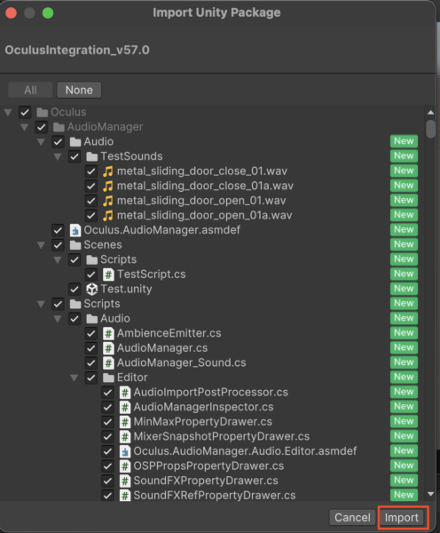Click the scrollbar down arrow
The height and width of the screenshot is (533, 440).
tap(431, 494)
